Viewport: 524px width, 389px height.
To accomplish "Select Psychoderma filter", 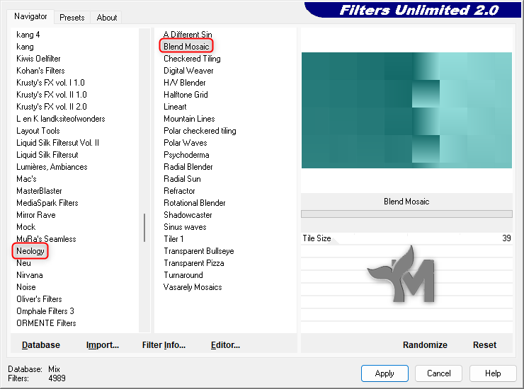I will [186, 155].
